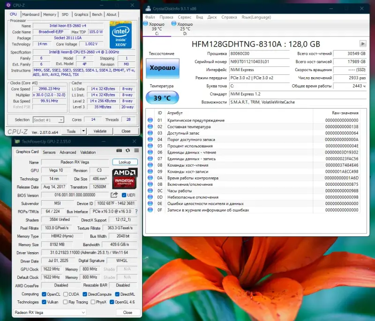Click the BIOS export share icon
The height and width of the screenshot is (321, 375).
[x=114, y=195]
